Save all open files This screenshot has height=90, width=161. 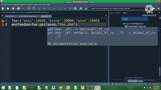pyautogui.click(x=18, y=8)
